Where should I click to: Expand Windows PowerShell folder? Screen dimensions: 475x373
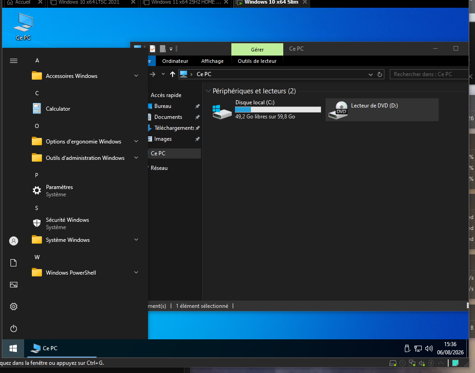(x=136, y=272)
